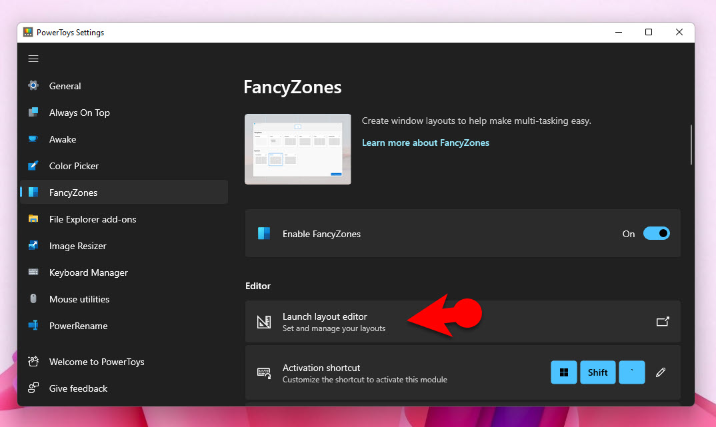
Task: Click the Mouse utilities mouse icon
Action: [33, 299]
